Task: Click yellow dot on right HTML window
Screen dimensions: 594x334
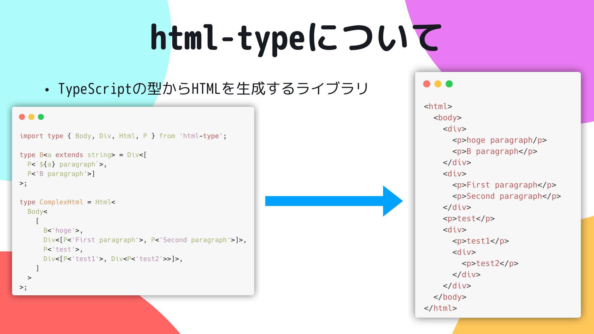Action: click(438, 84)
